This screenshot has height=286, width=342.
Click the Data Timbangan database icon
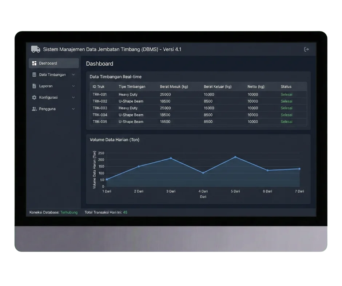click(x=34, y=75)
